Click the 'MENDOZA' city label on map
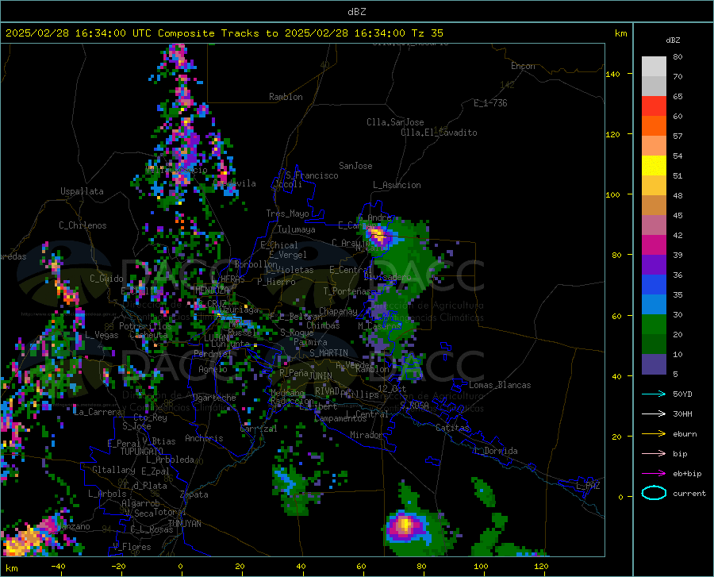 pyautogui.click(x=212, y=290)
